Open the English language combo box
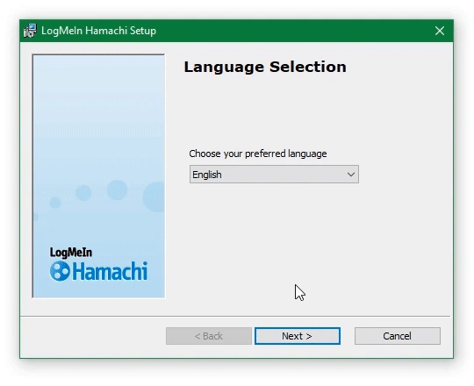Image resolution: width=474 pixels, height=386 pixels. pyautogui.click(x=274, y=175)
